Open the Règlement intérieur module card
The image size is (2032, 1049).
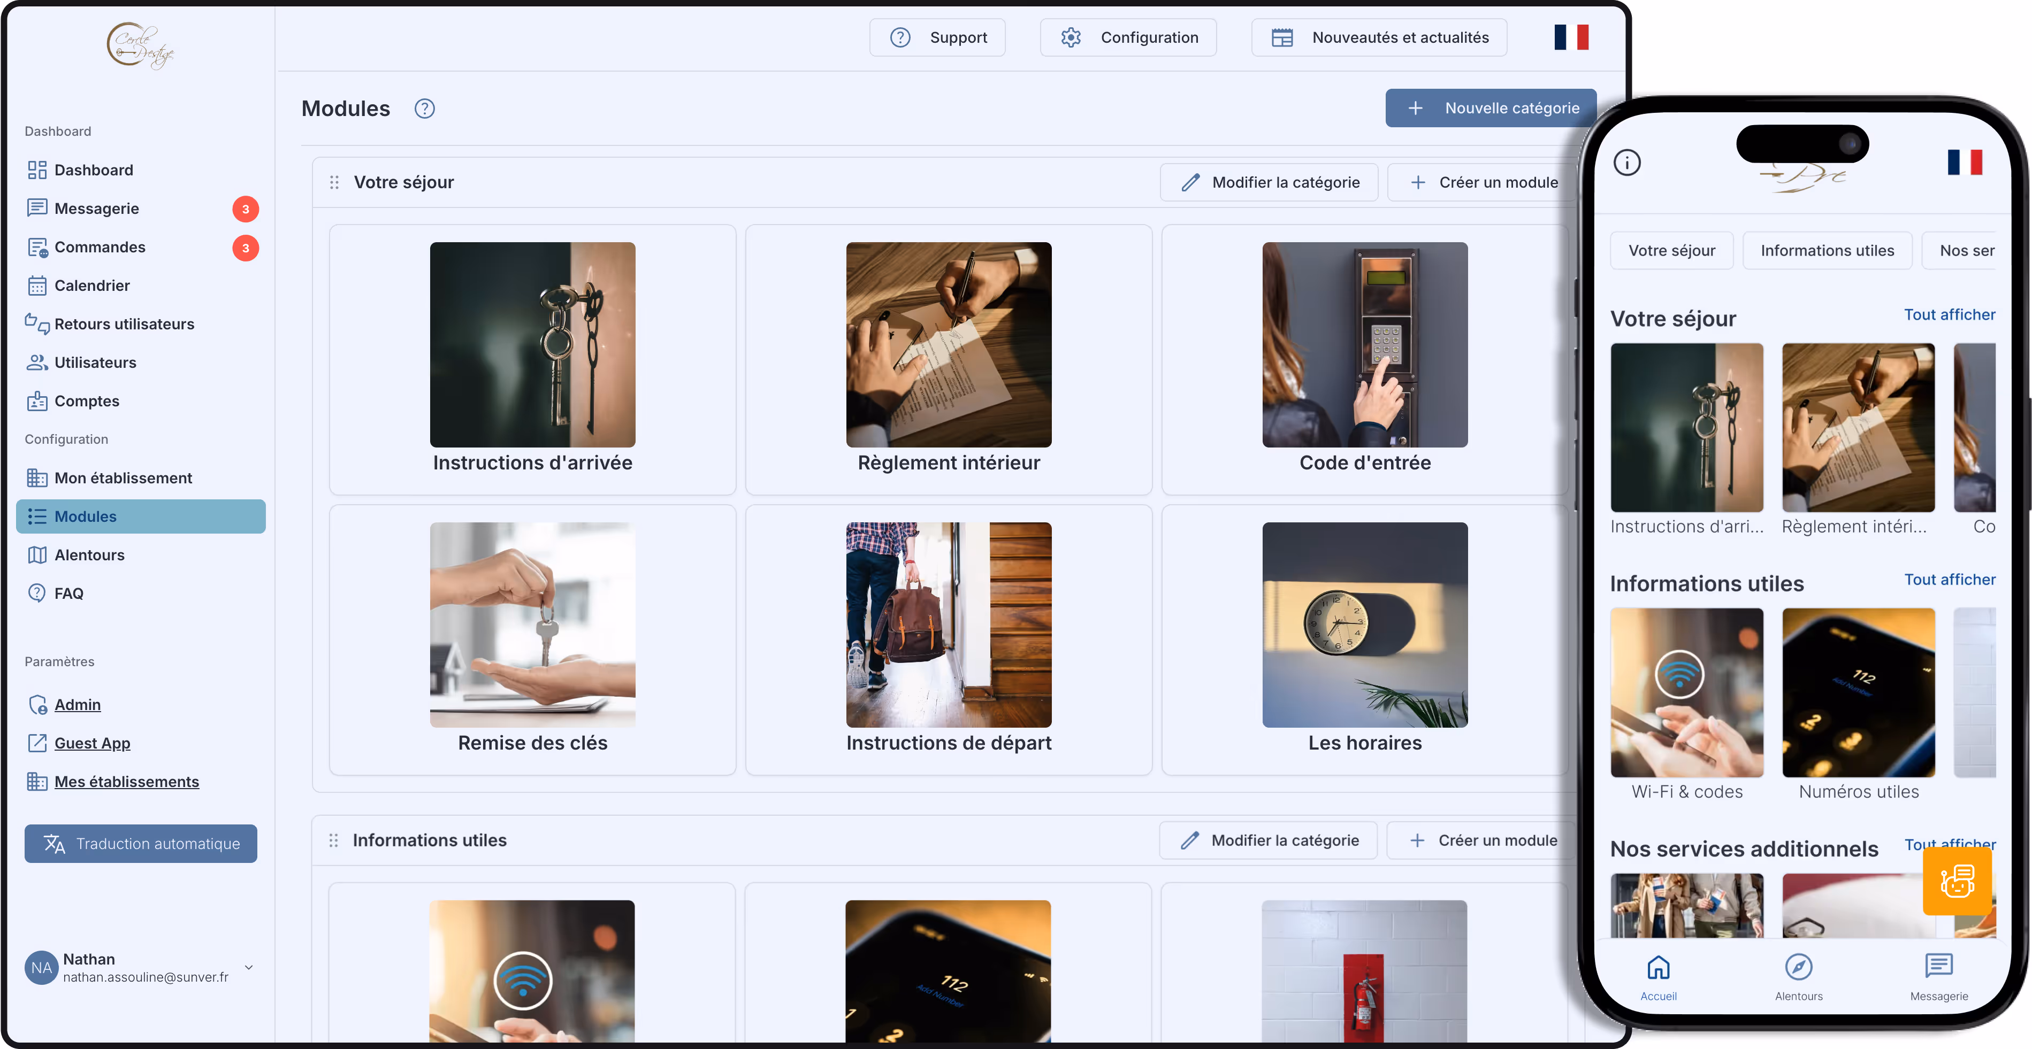tap(949, 359)
